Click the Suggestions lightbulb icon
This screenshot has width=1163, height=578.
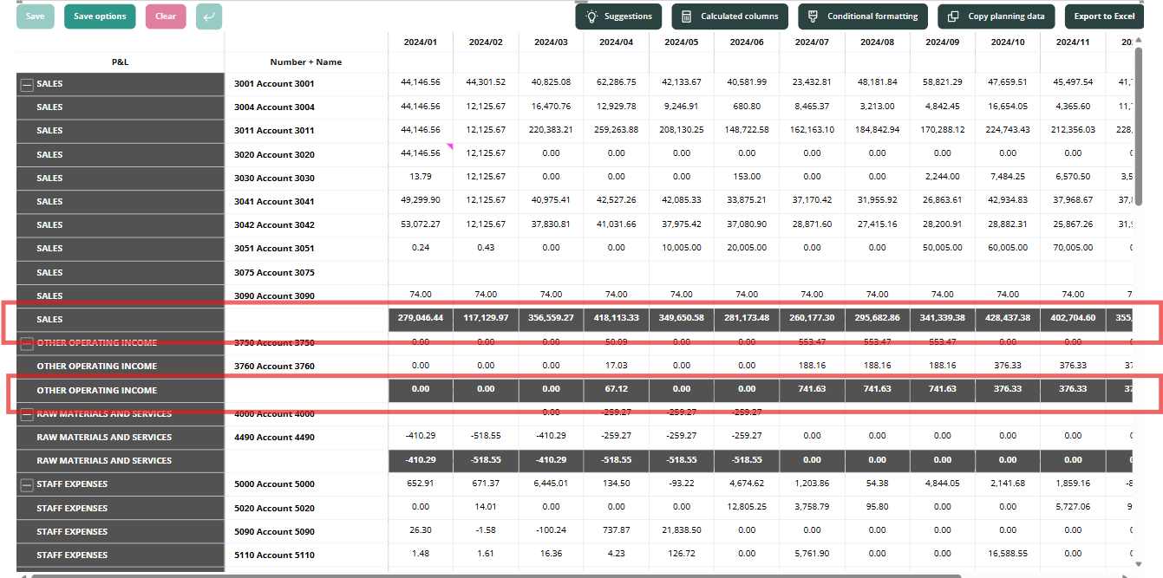591,16
